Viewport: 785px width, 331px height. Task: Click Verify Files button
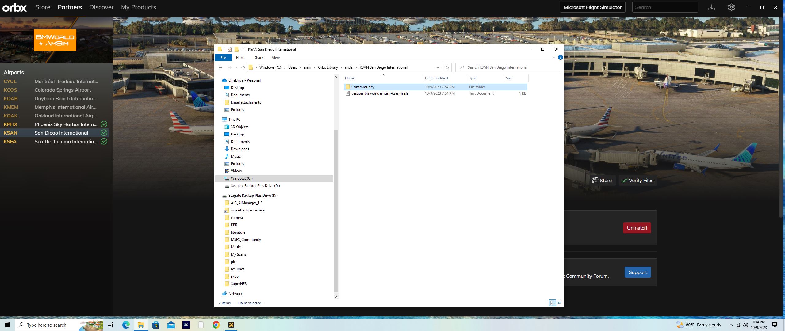[637, 181]
